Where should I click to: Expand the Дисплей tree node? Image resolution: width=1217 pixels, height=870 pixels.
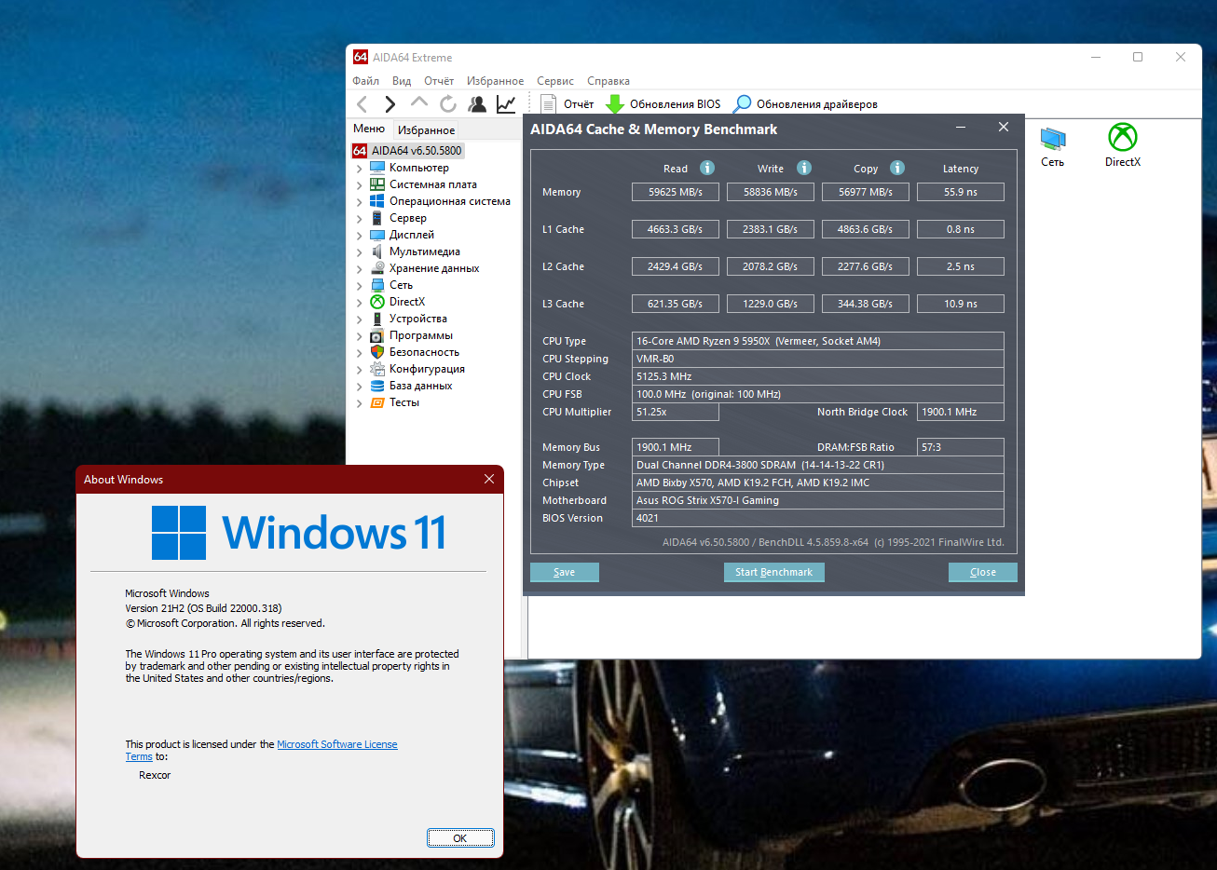[x=360, y=236]
